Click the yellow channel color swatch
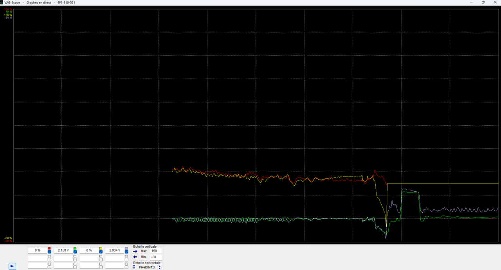Screen dimensions: 501x270 (x=101, y=248)
